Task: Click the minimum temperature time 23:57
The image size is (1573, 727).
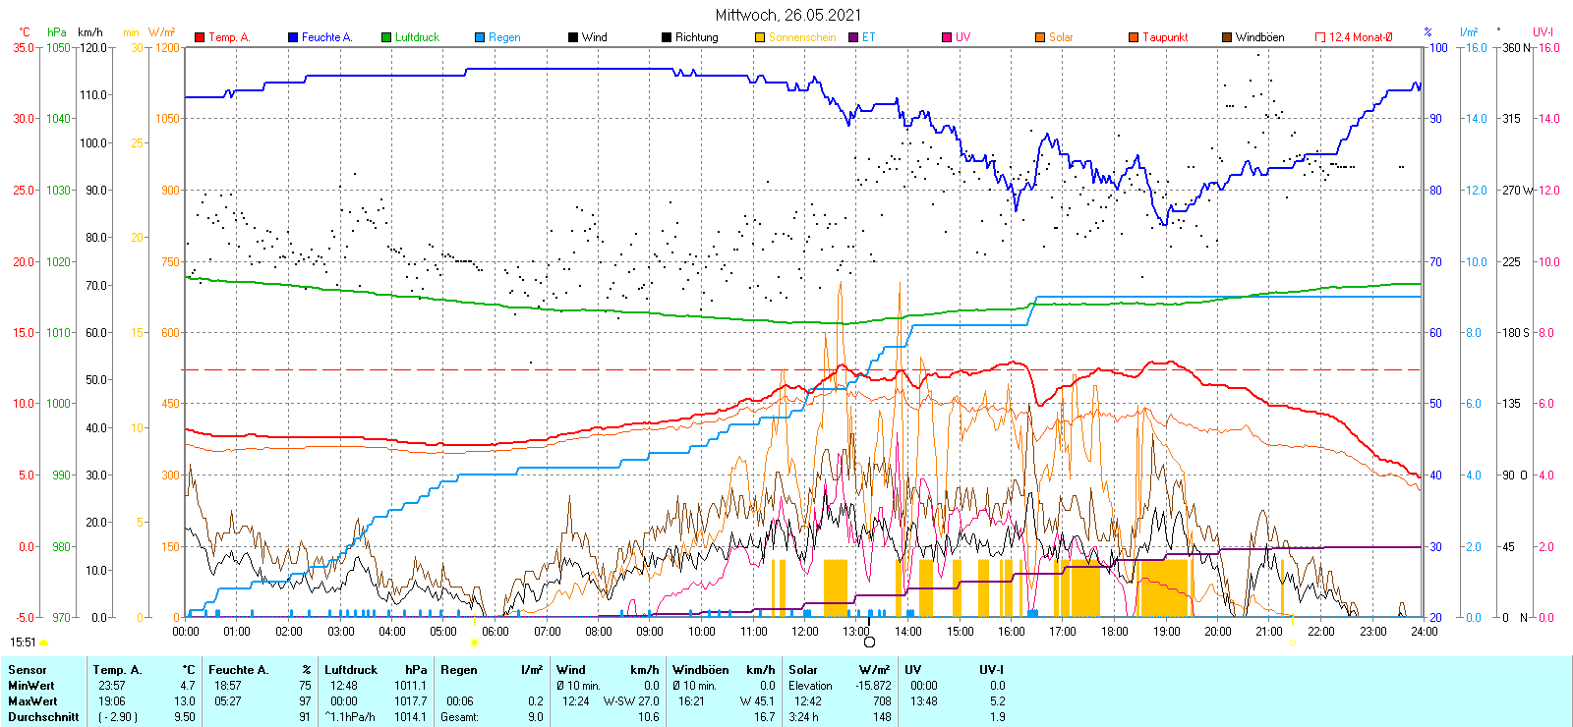Action: tap(112, 686)
